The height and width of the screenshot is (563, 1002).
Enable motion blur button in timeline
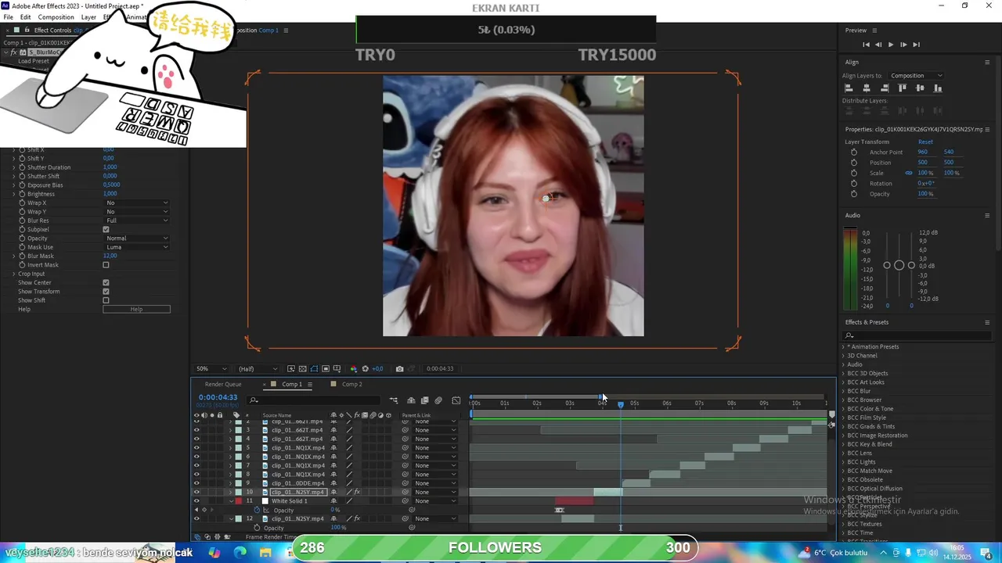(438, 400)
